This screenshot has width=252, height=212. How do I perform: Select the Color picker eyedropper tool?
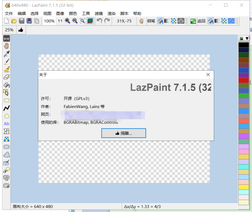6,54
